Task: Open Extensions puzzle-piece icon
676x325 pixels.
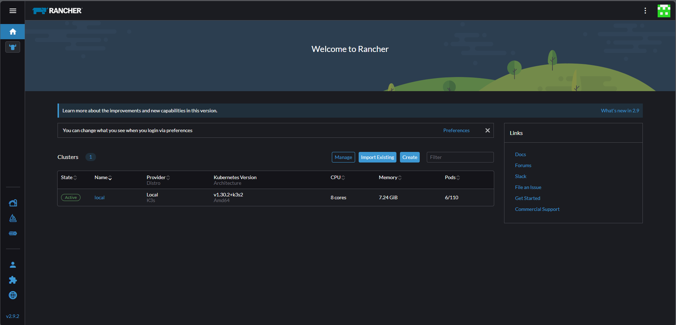Action: click(13, 280)
